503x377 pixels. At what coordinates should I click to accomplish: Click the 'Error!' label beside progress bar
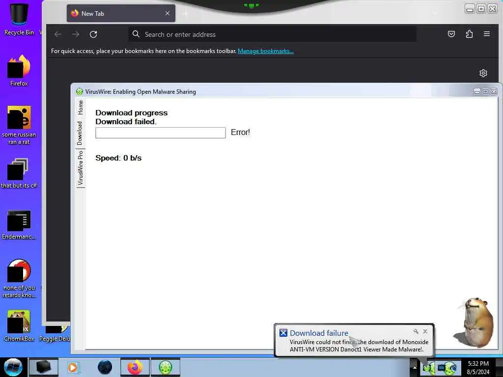click(x=240, y=133)
